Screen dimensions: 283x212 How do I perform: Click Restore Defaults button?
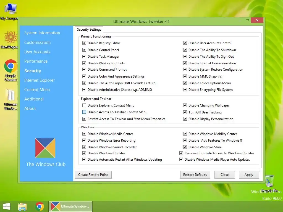[x=195, y=175]
